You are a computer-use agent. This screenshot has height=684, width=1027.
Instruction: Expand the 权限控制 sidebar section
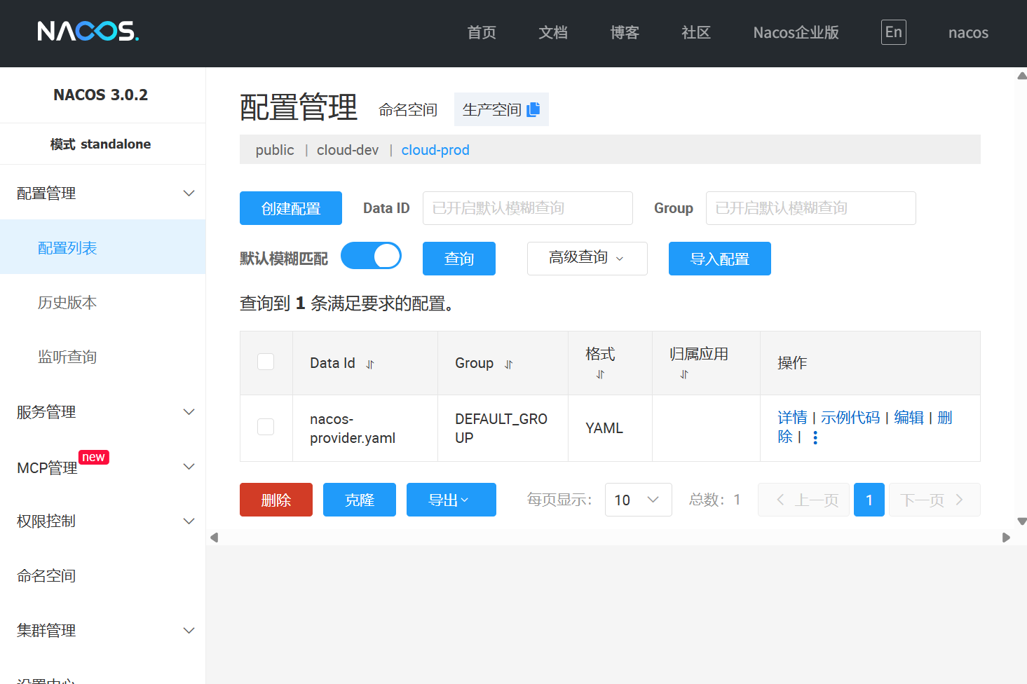[102, 521]
